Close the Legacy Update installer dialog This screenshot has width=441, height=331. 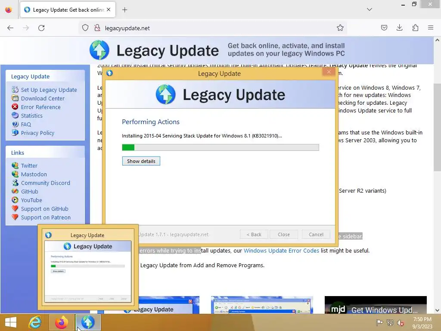329,72
